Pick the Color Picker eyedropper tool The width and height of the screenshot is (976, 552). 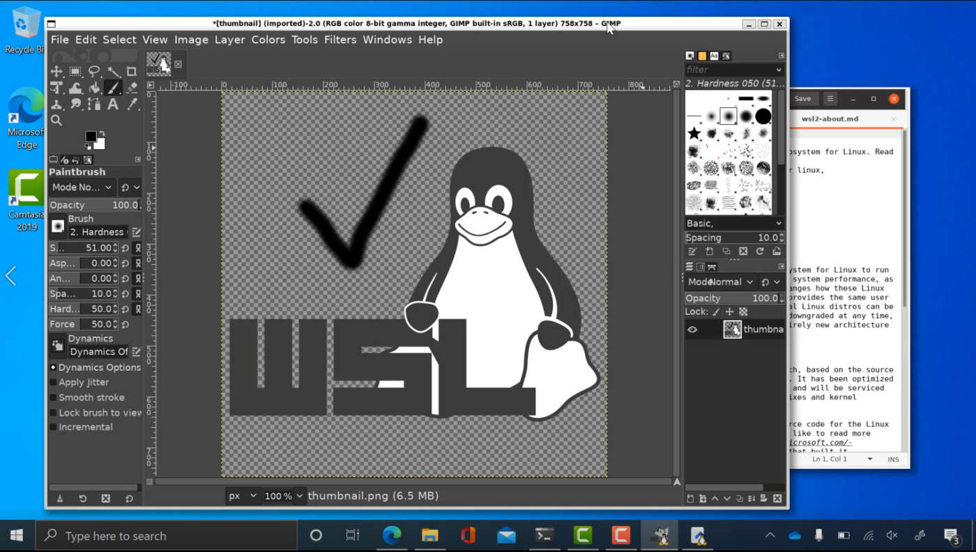[132, 105]
